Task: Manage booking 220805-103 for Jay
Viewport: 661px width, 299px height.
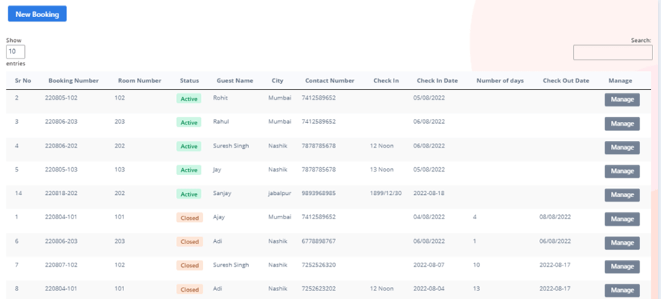Action: [622, 172]
